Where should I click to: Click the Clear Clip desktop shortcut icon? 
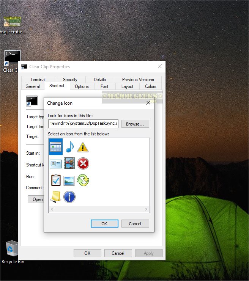pyautogui.click(x=12, y=58)
